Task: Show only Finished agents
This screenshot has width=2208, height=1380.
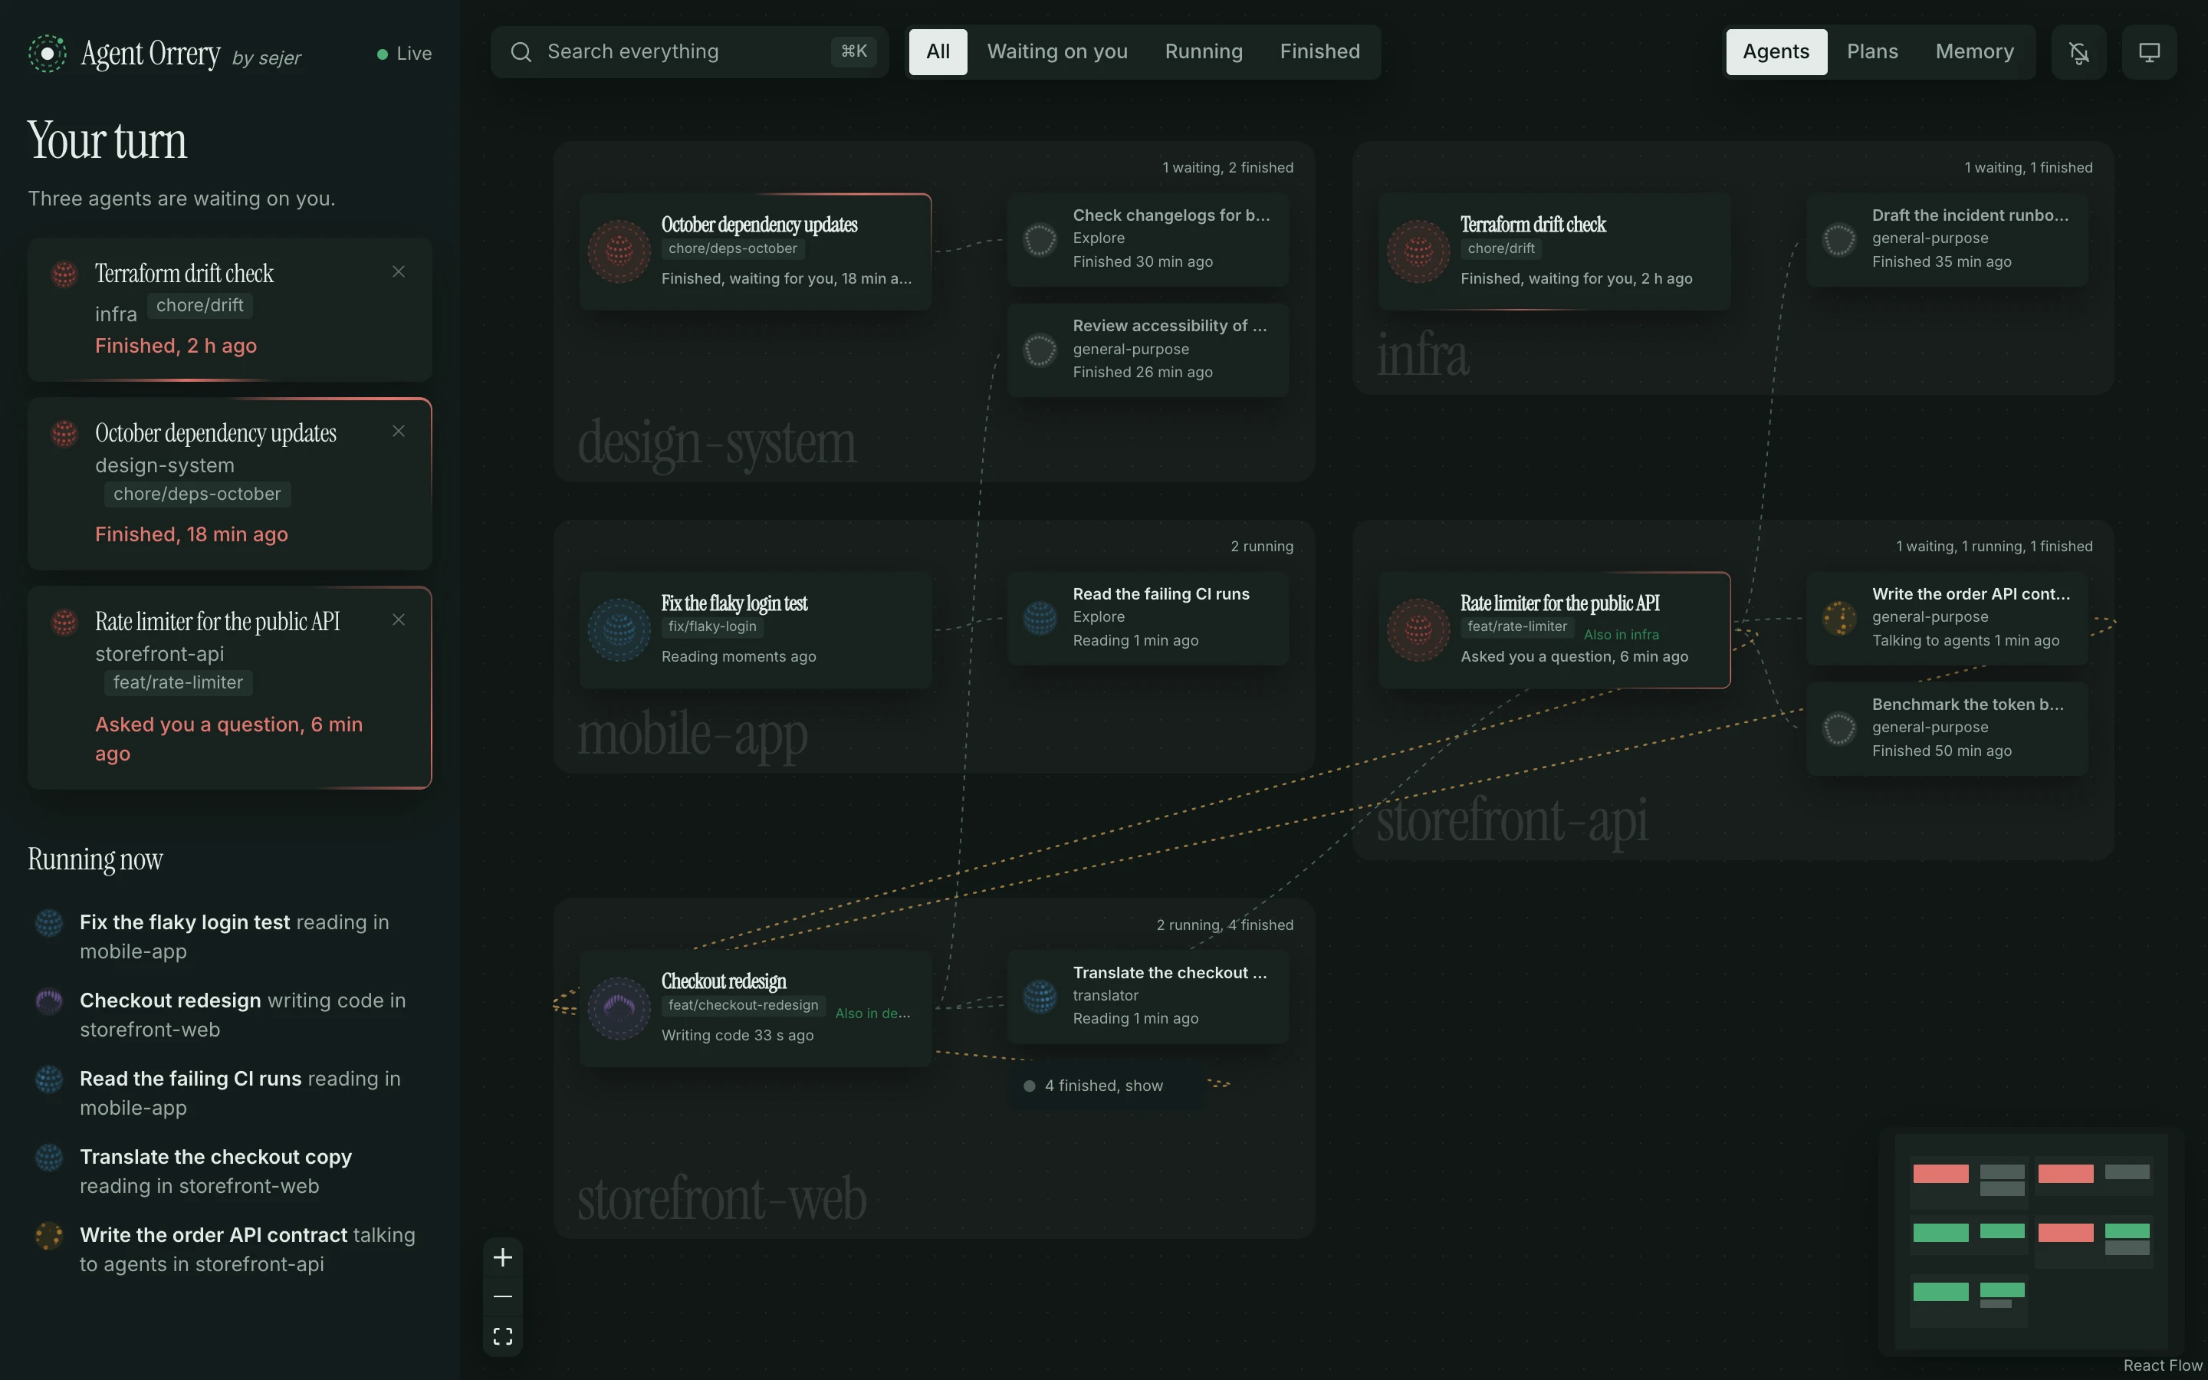Action: 1319,52
